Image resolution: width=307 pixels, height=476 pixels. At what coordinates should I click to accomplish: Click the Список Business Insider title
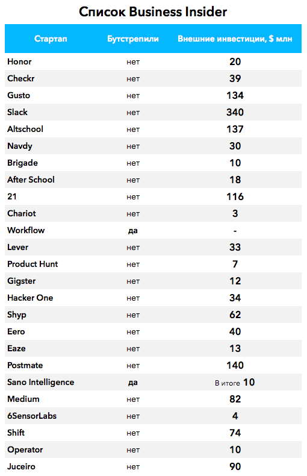(153, 12)
